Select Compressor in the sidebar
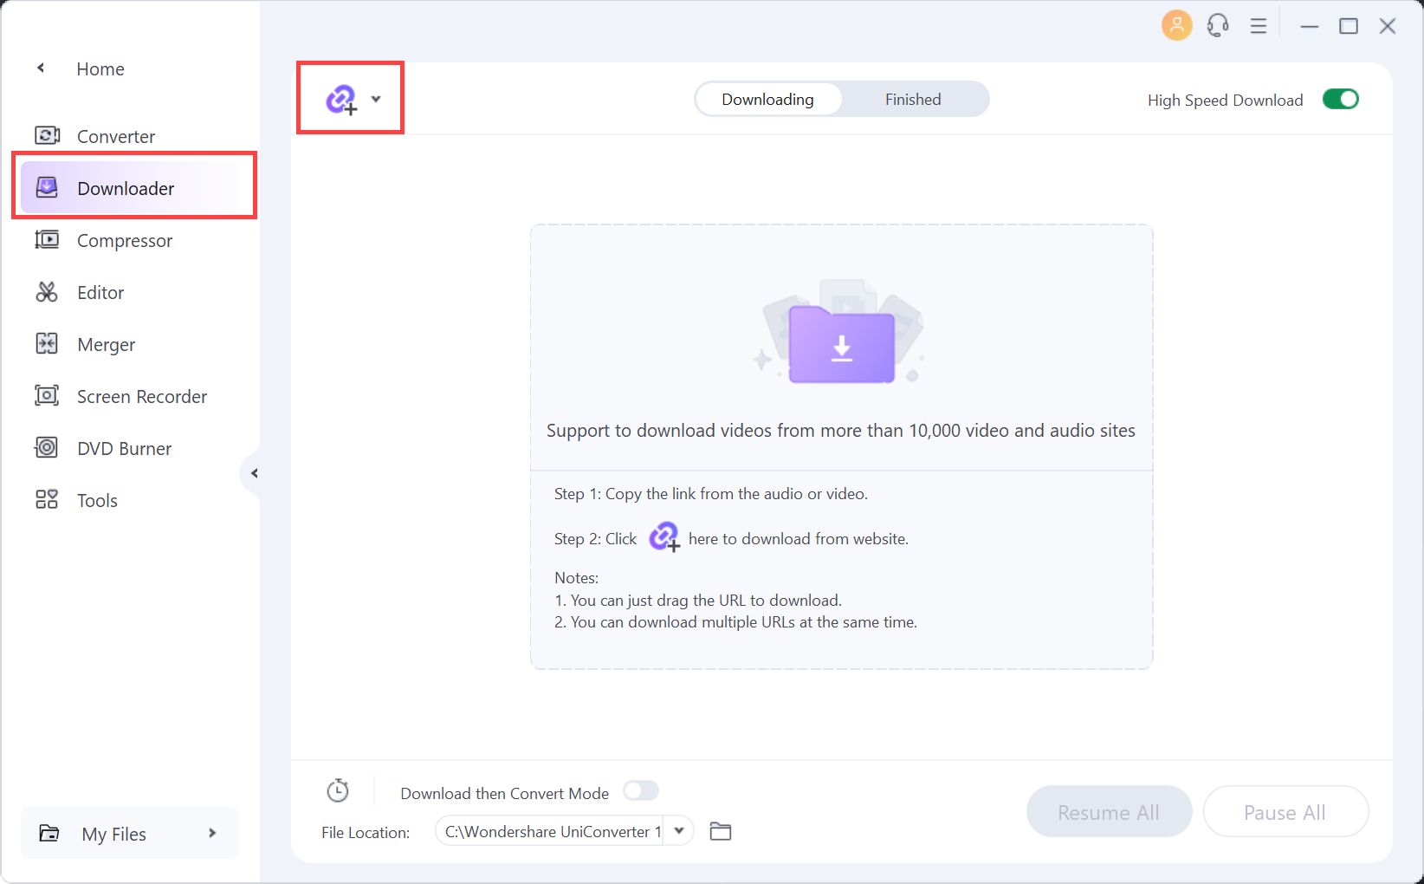The width and height of the screenshot is (1424, 884). click(x=124, y=241)
